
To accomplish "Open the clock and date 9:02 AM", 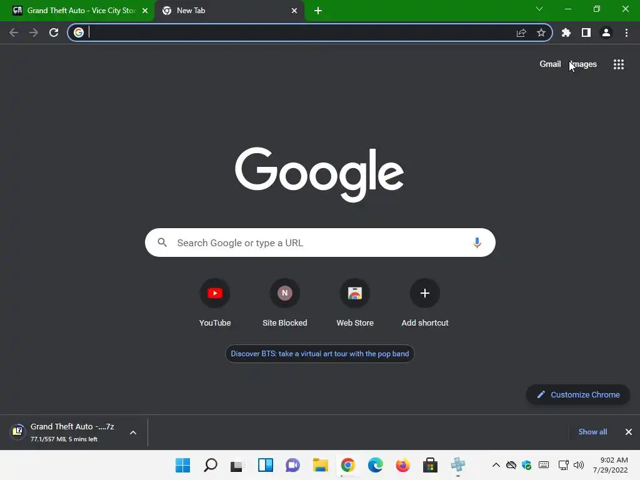I will pos(611,465).
